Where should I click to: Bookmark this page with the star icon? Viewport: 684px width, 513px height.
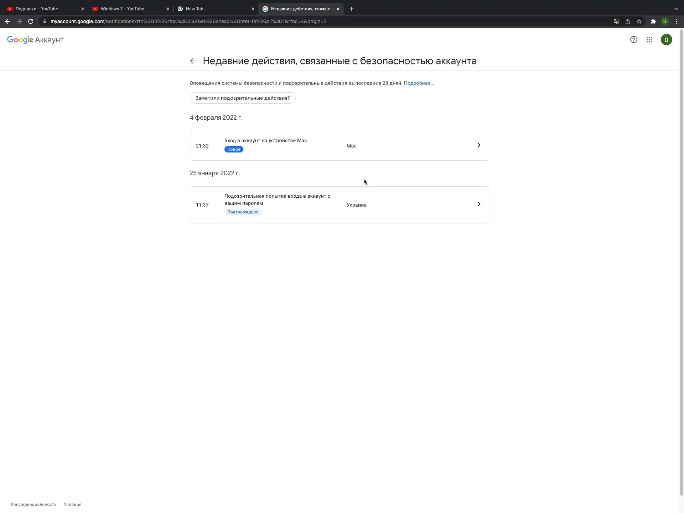pos(639,21)
